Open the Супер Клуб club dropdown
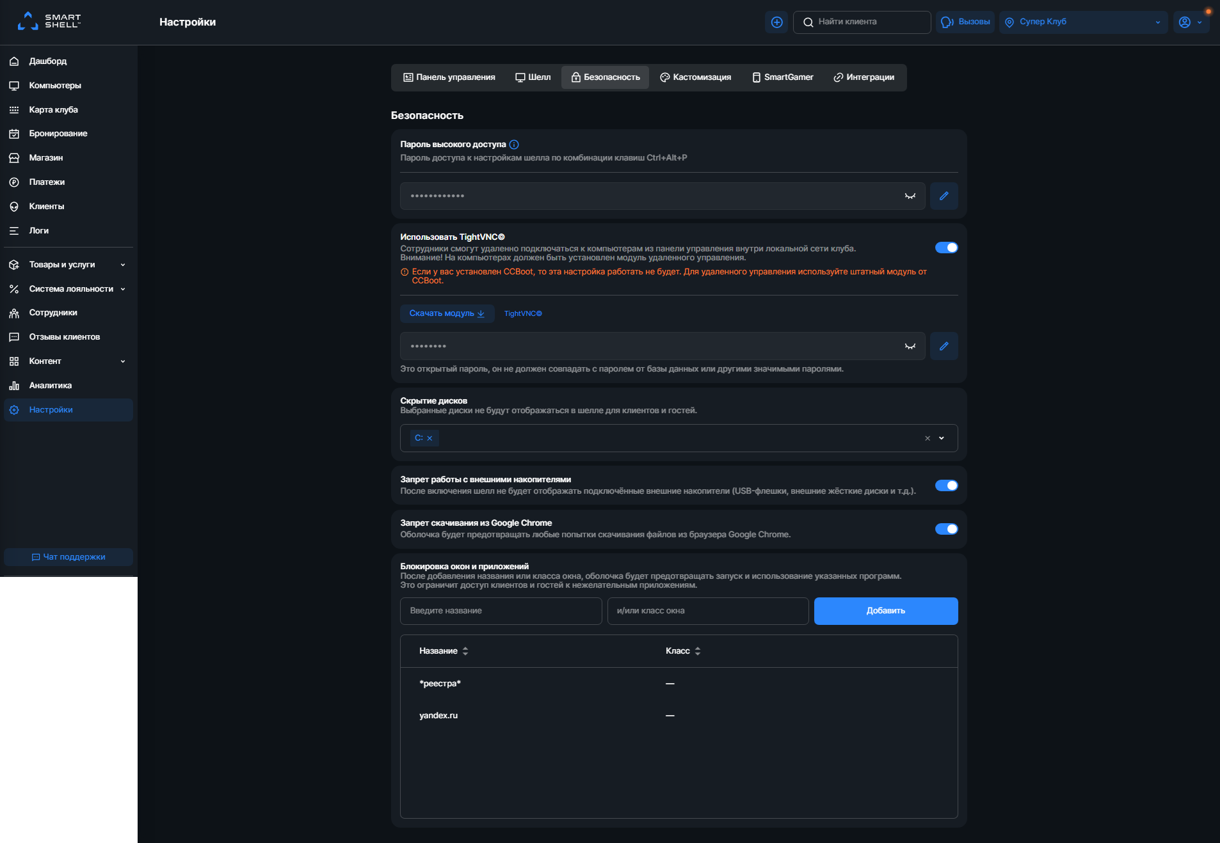Image resolution: width=1220 pixels, height=843 pixels. click(1083, 22)
